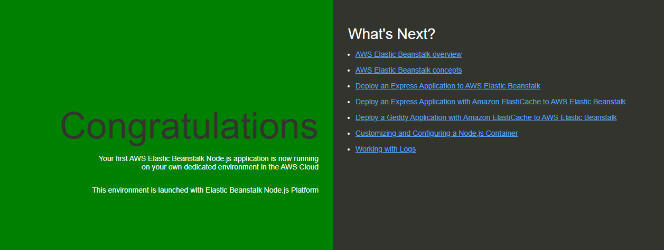This screenshot has width=664, height=250.
Task: Visit Customizing and Configuring a Node.js Container
Action: coord(436,133)
